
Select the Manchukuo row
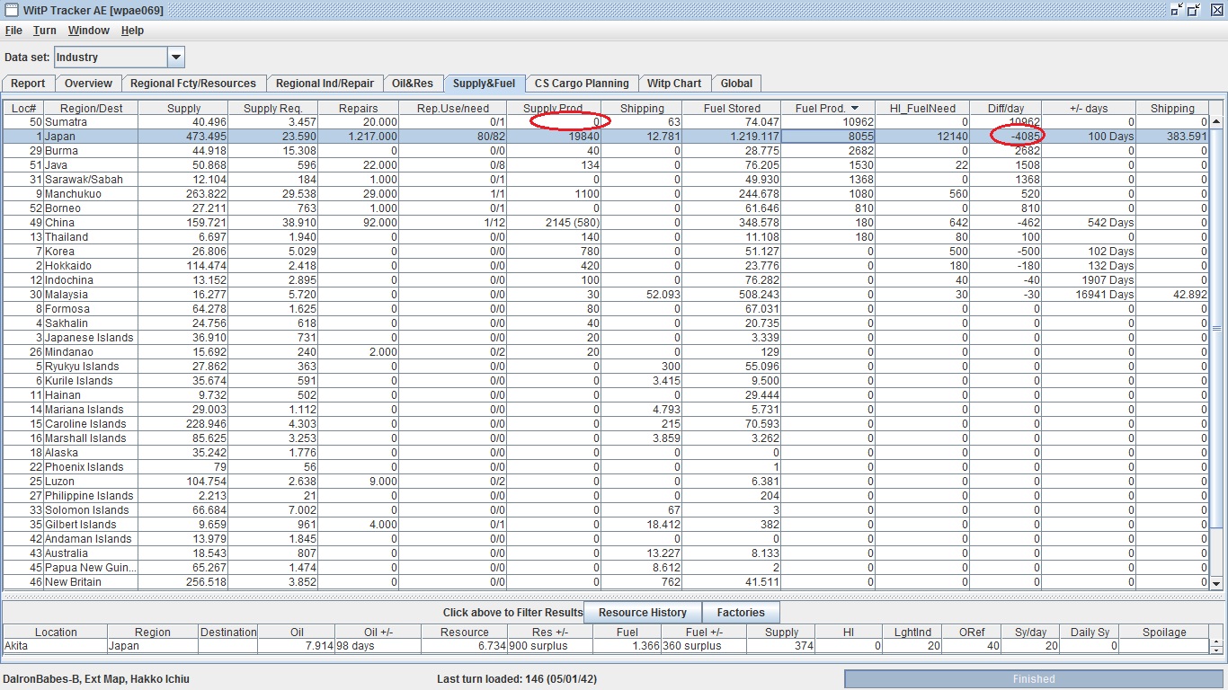[x=606, y=194]
